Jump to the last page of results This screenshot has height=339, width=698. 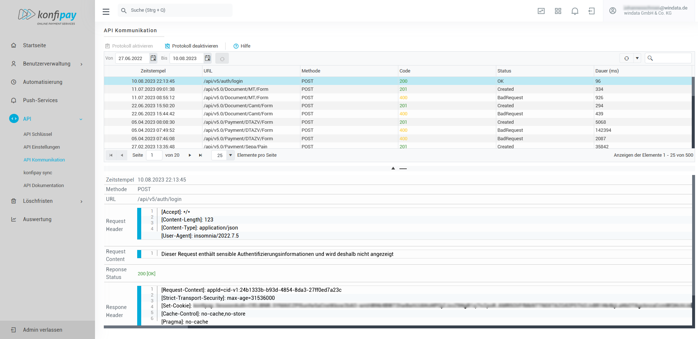pyautogui.click(x=200, y=155)
